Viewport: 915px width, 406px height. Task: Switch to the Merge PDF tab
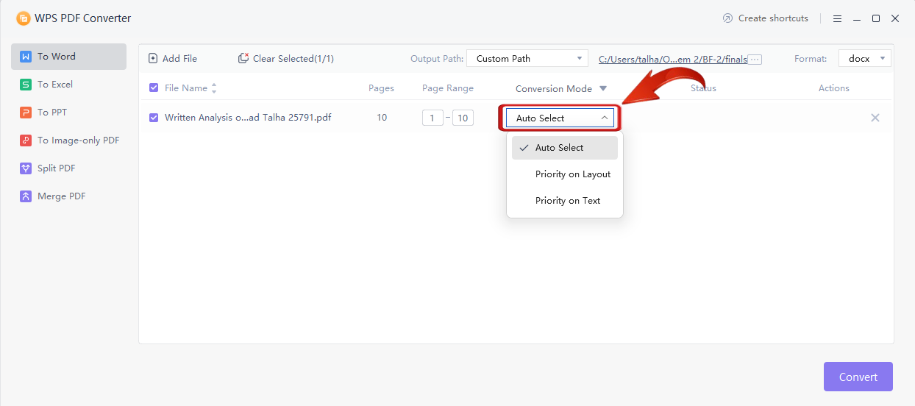pos(69,196)
